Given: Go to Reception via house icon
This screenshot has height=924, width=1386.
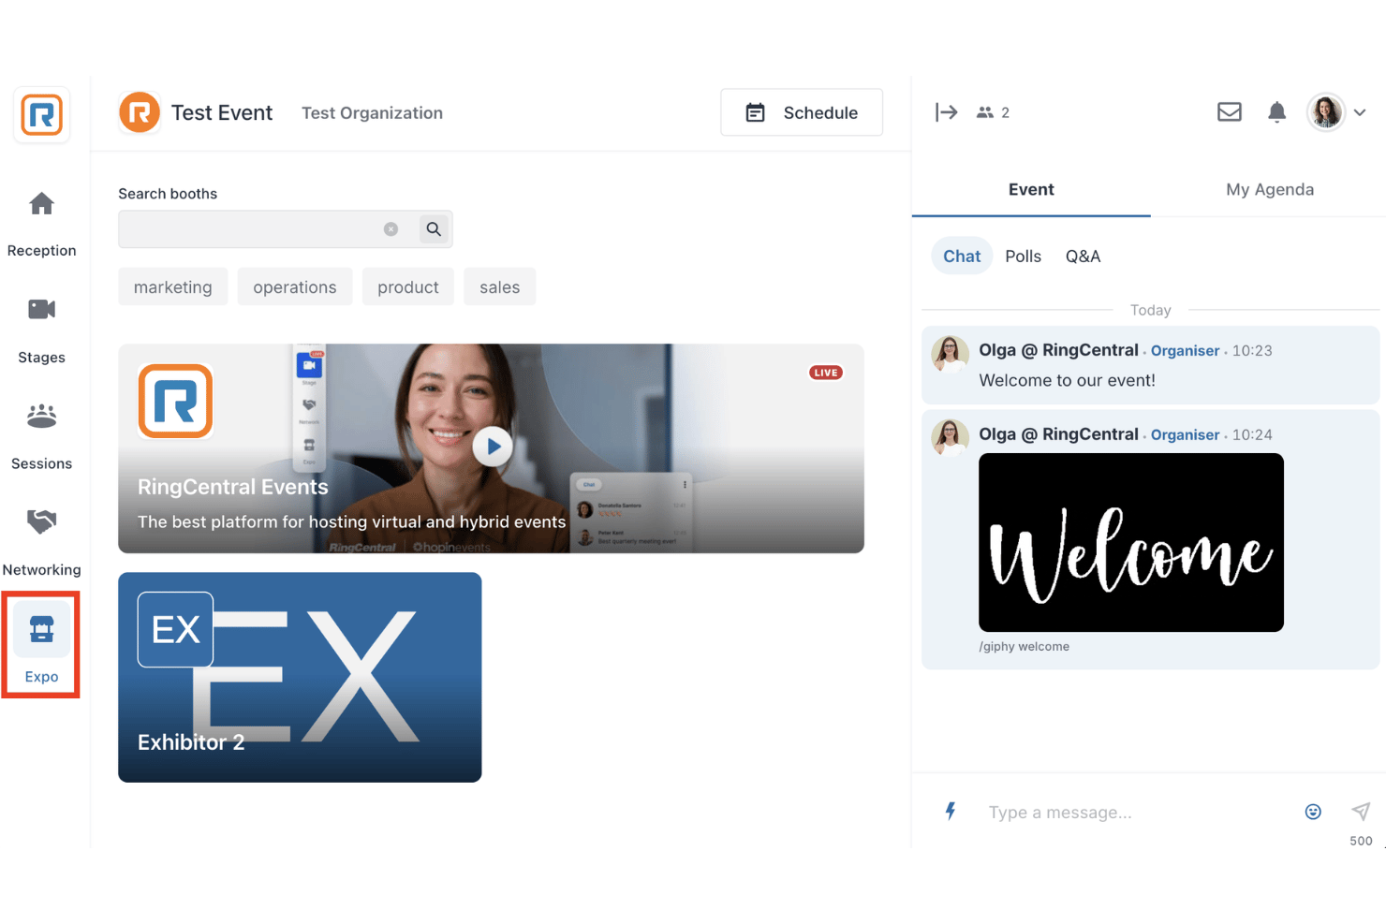Looking at the screenshot, I should click(41, 204).
